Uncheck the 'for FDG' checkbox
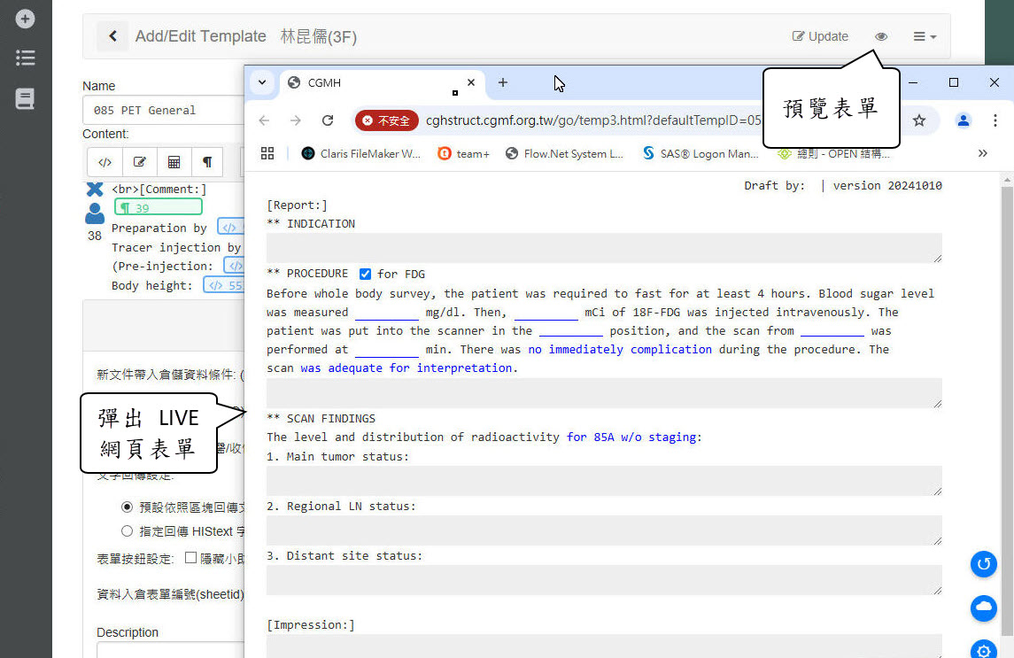This screenshot has width=1014, height=658. pos(365,275)
